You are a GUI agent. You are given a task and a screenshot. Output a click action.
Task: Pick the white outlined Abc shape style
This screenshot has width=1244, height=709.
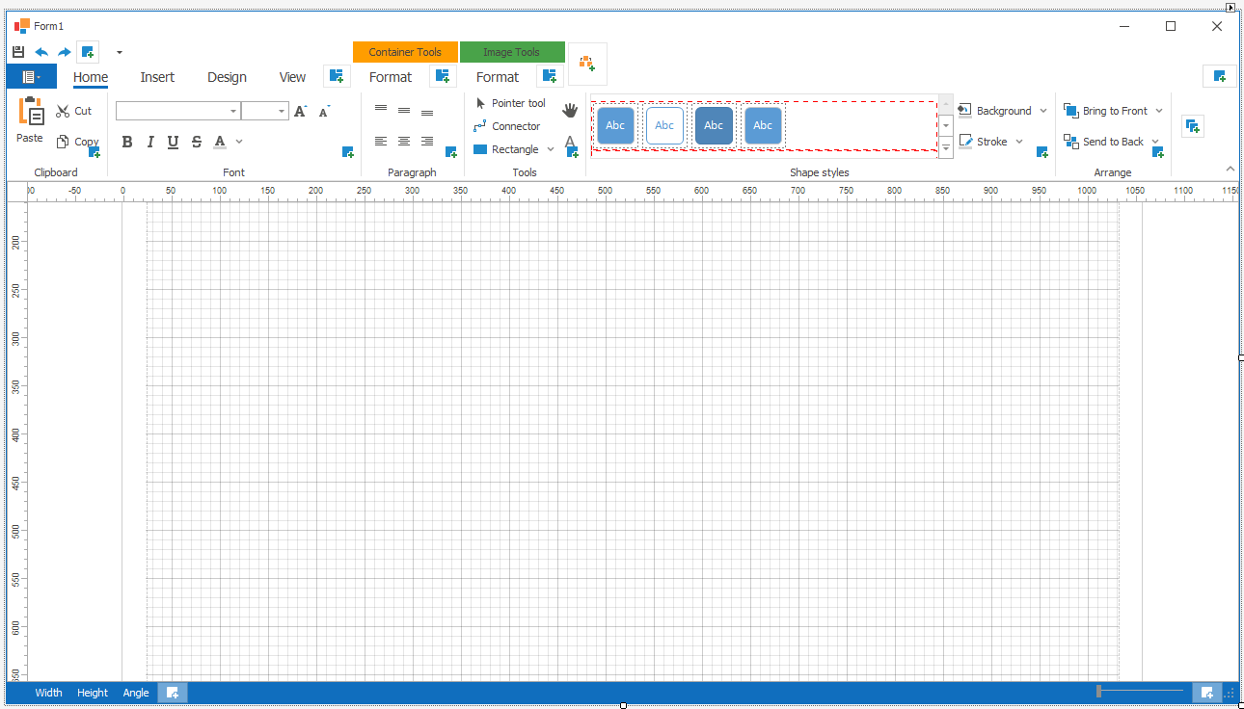664,125
